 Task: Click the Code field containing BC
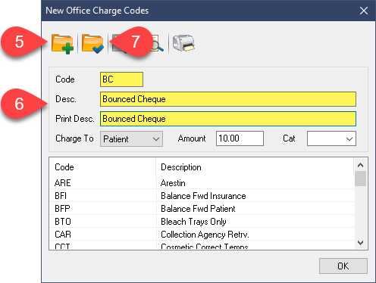[x=121, y=79]
